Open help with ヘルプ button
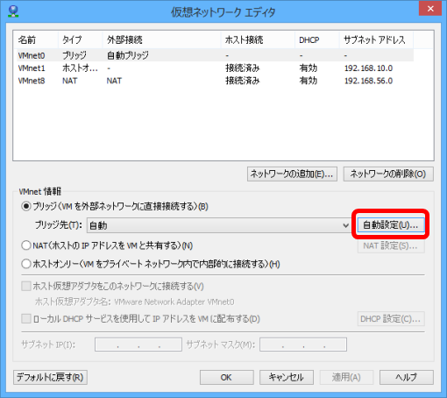The height and width of the screenshot is (398, 447). coord(407,377)
